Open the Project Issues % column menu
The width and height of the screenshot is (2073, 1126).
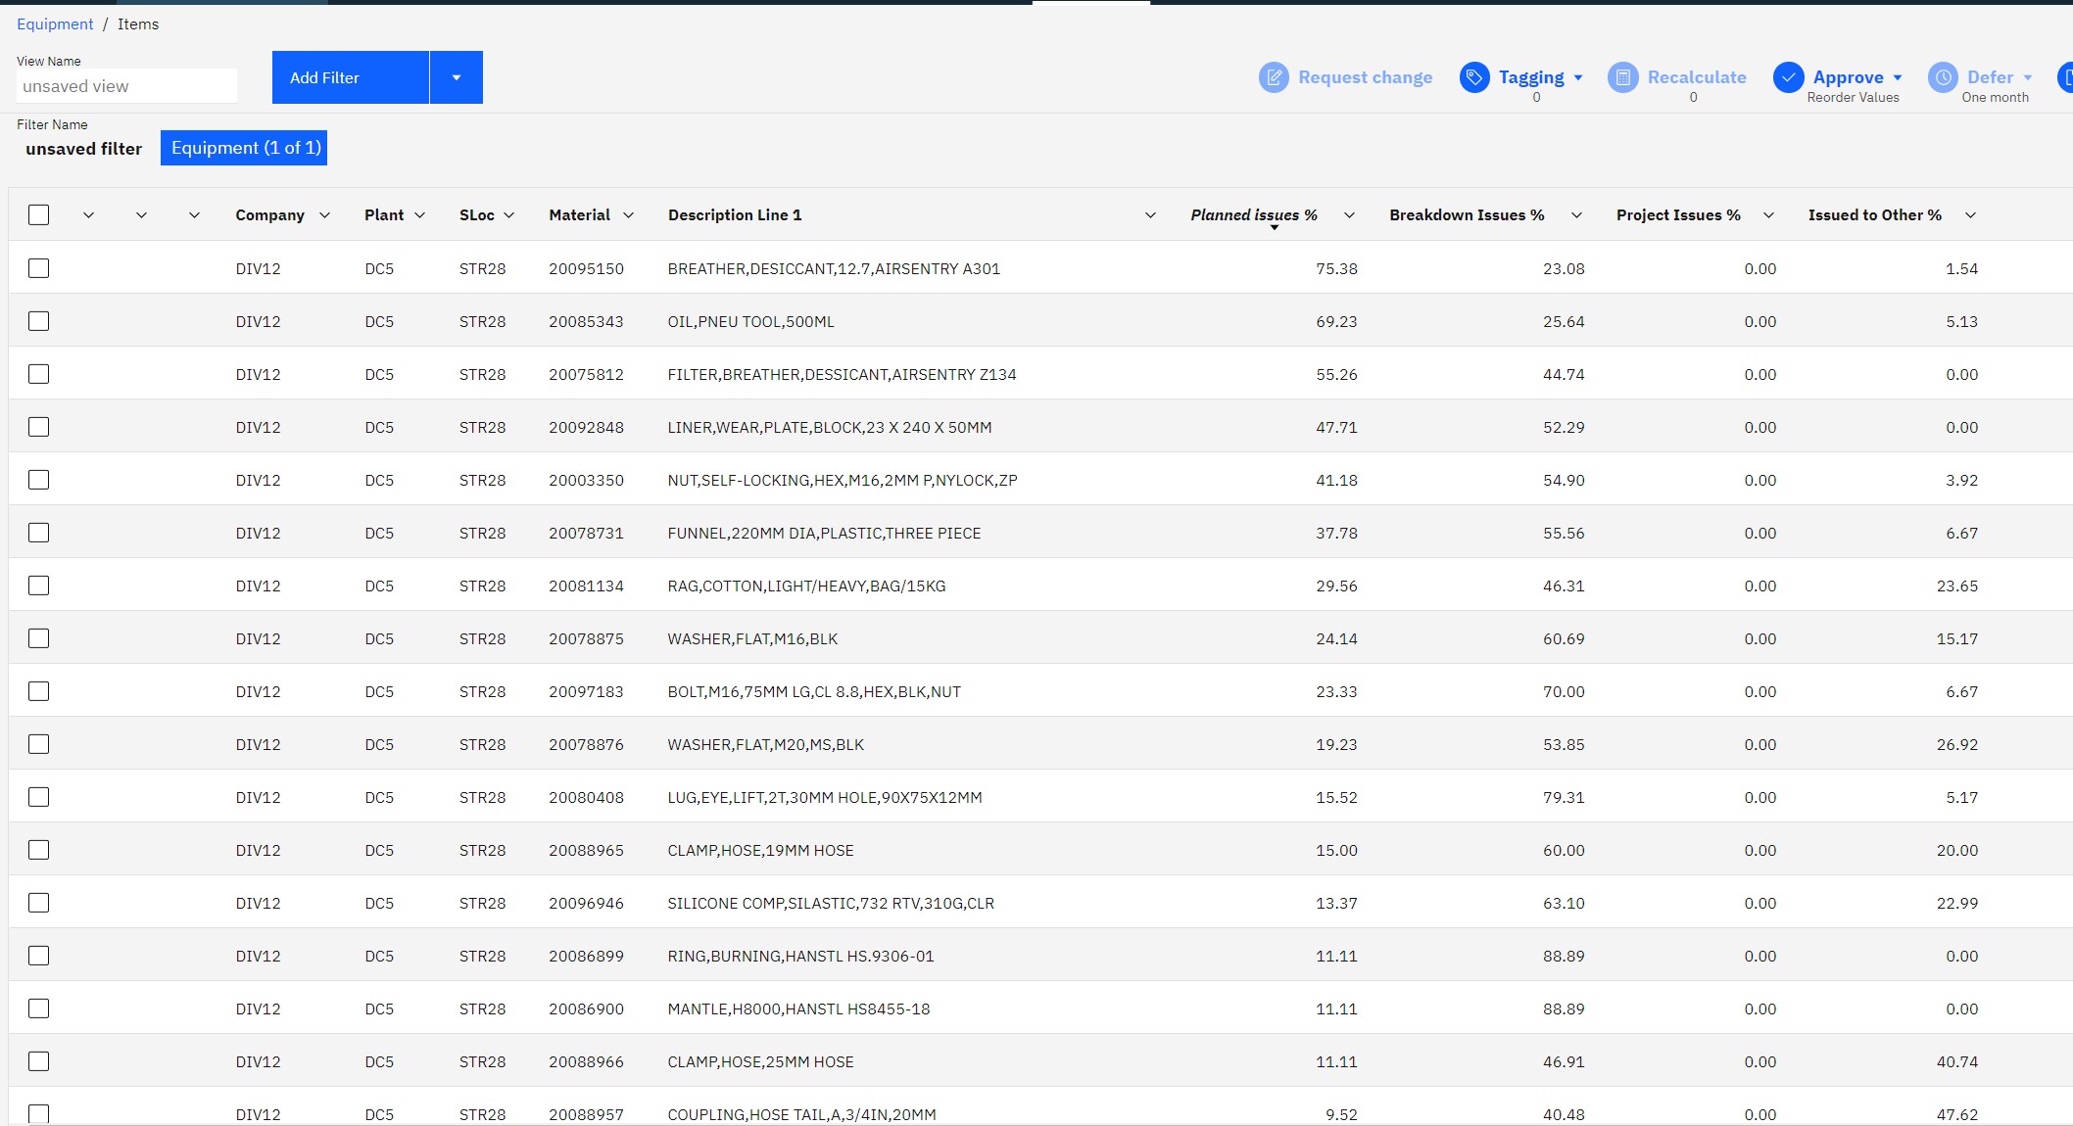(1769, 215)
